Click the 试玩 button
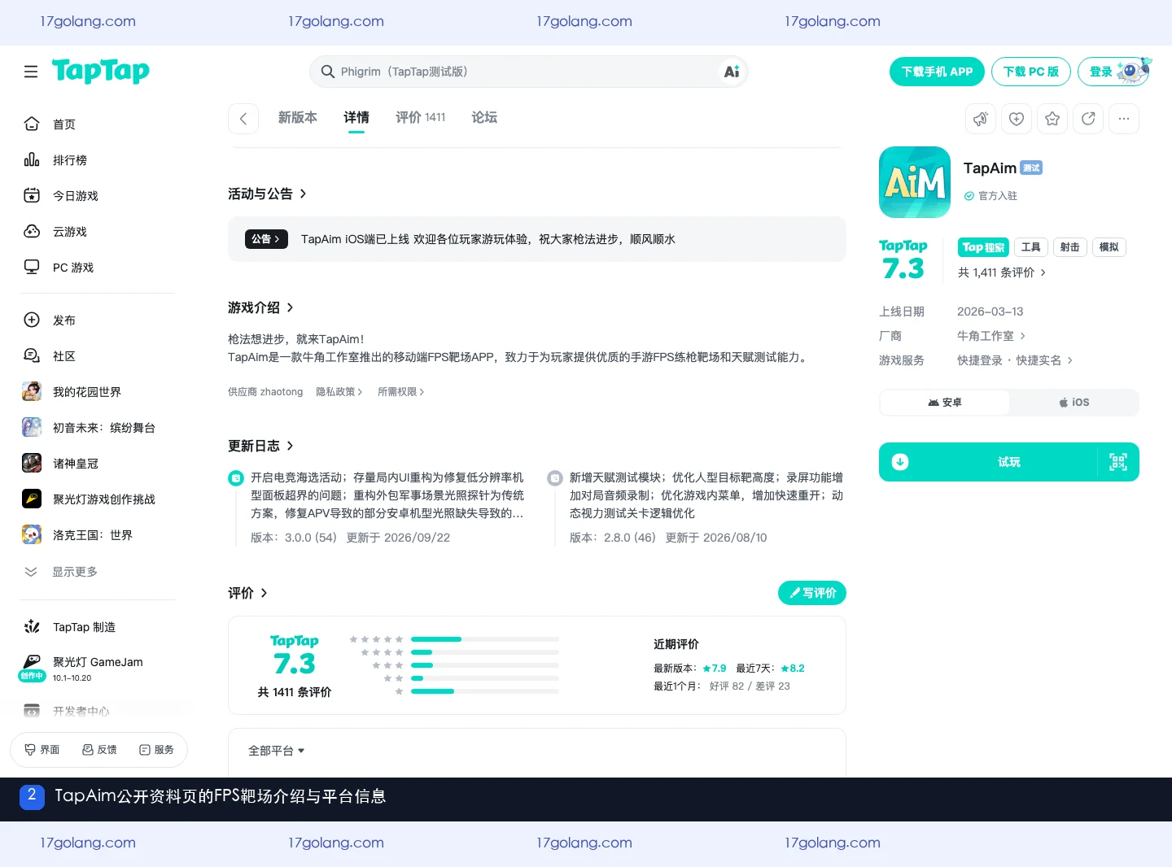The width and height of the screenshot is (1172, 867). 1009,462
